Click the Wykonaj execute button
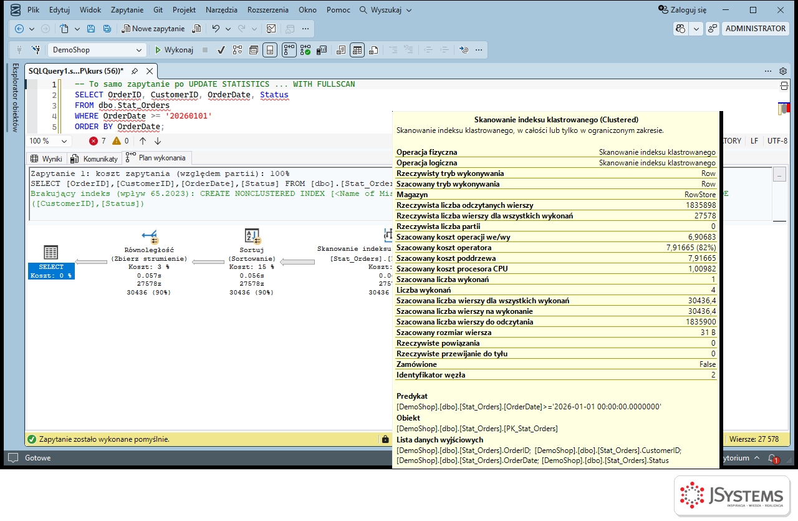 (174, 50)
